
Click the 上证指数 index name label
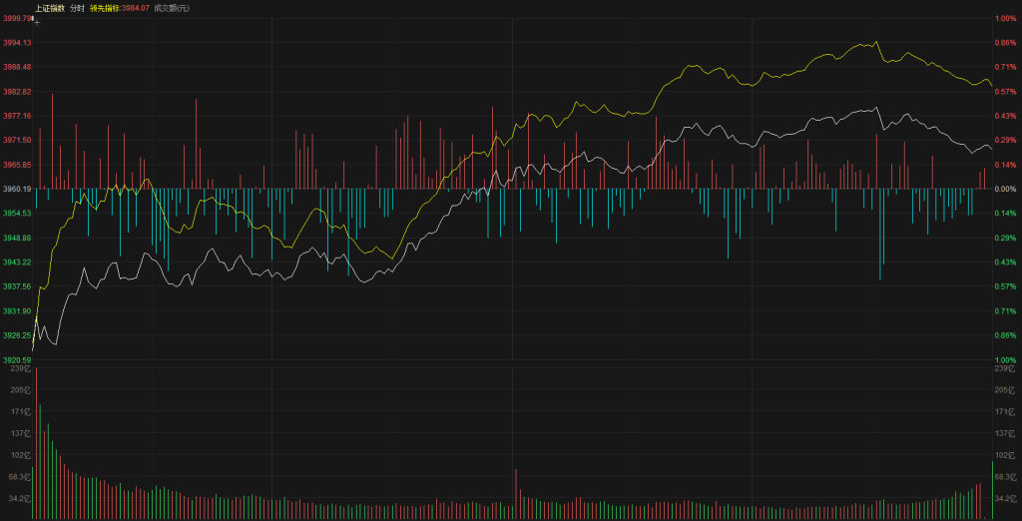(x=49, y=8)
